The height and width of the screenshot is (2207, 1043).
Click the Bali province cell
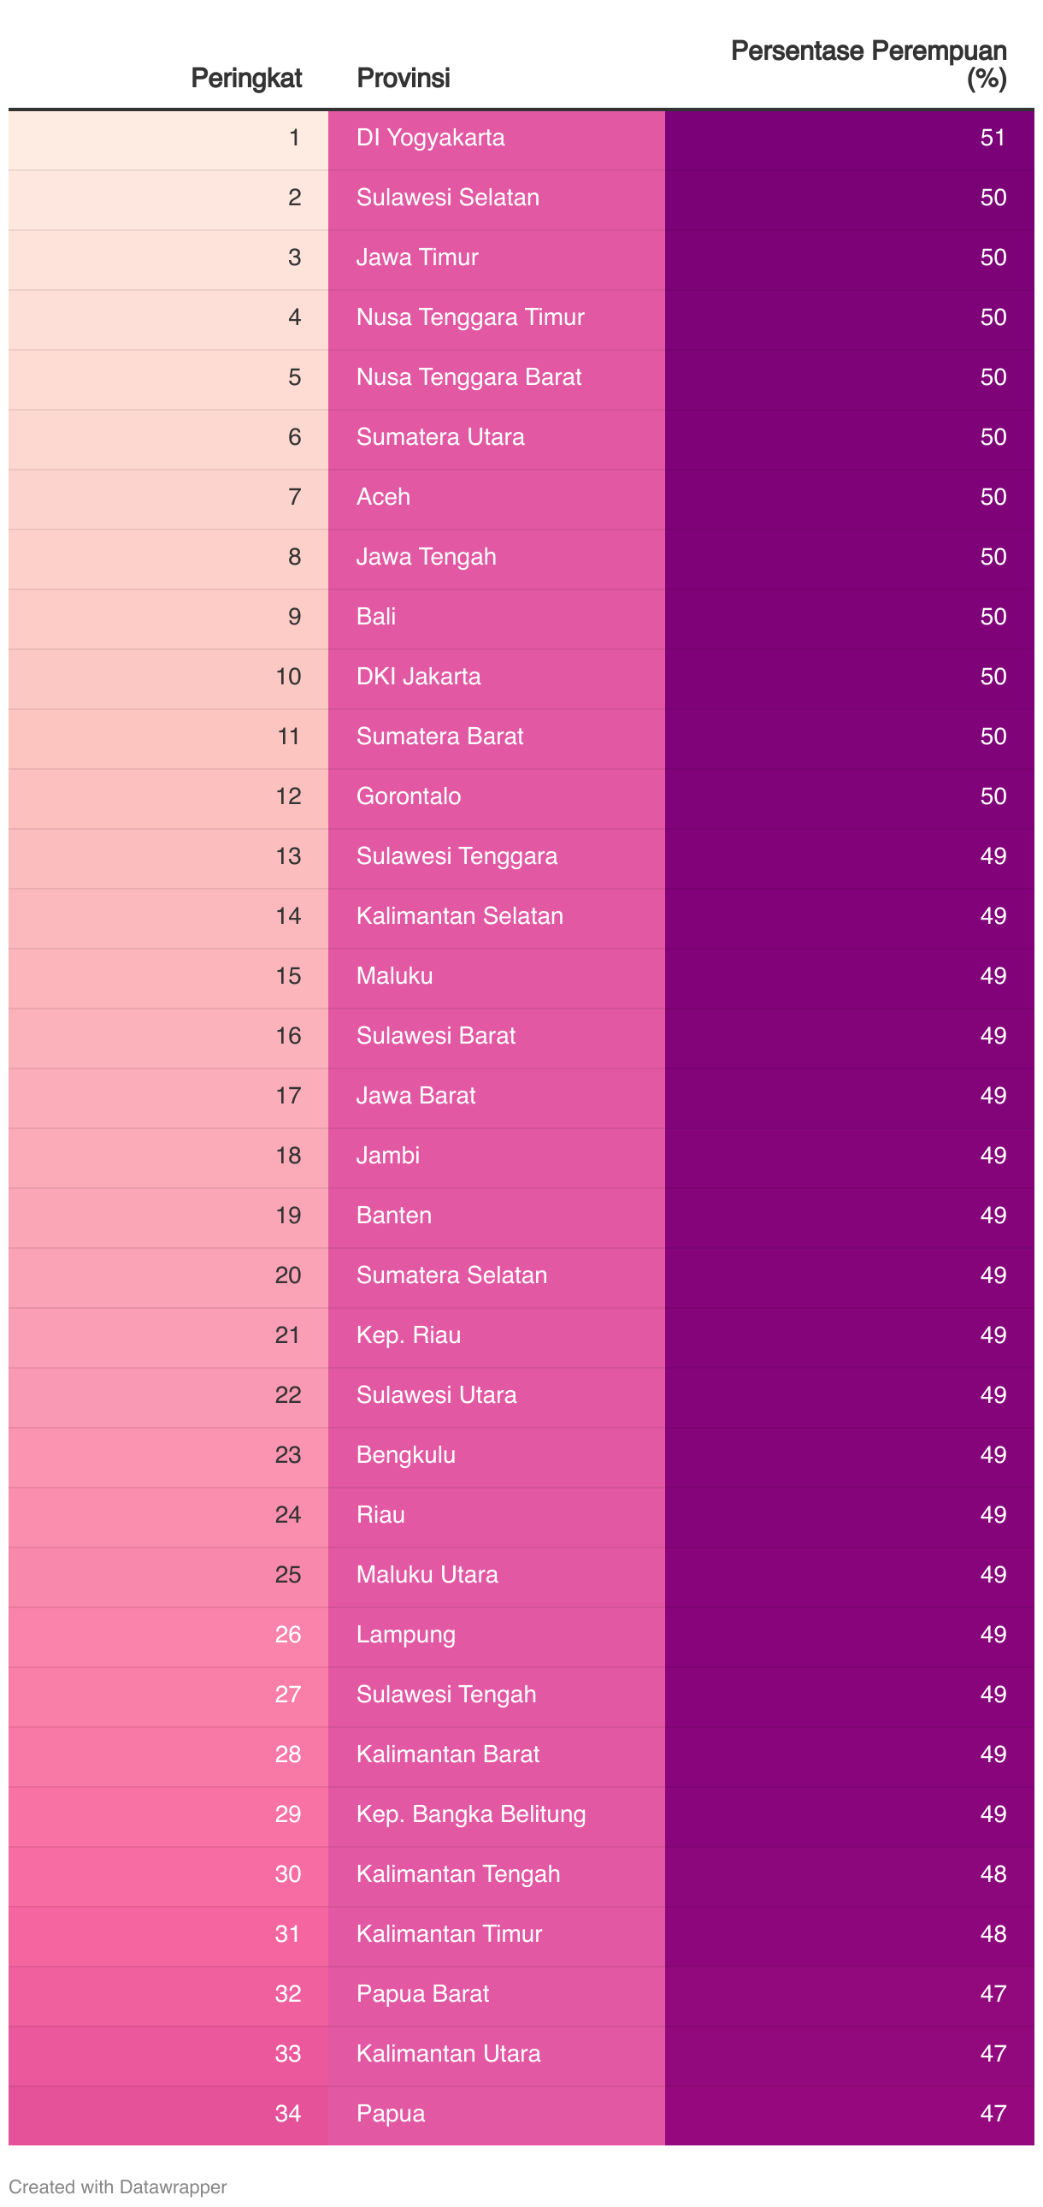coord(497,618)
